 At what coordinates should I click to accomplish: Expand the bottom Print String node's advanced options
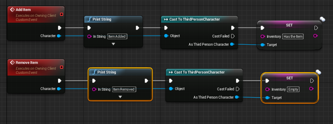tap(120, 97)
